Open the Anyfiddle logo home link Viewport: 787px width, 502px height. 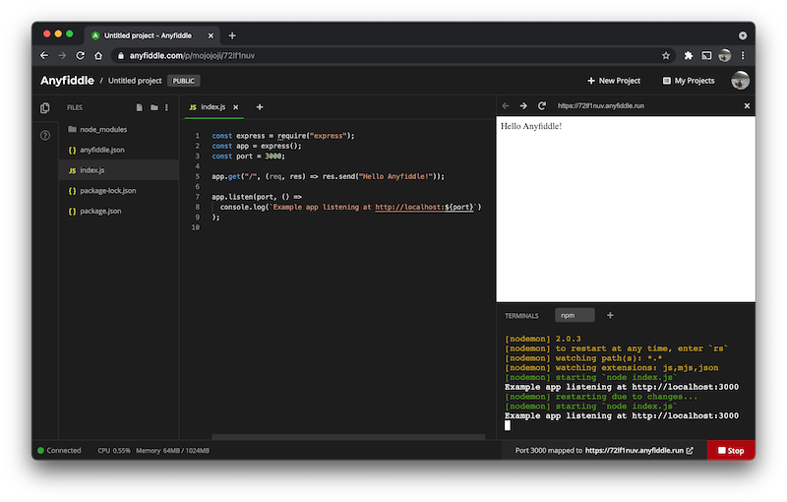[x=67, y=81]
